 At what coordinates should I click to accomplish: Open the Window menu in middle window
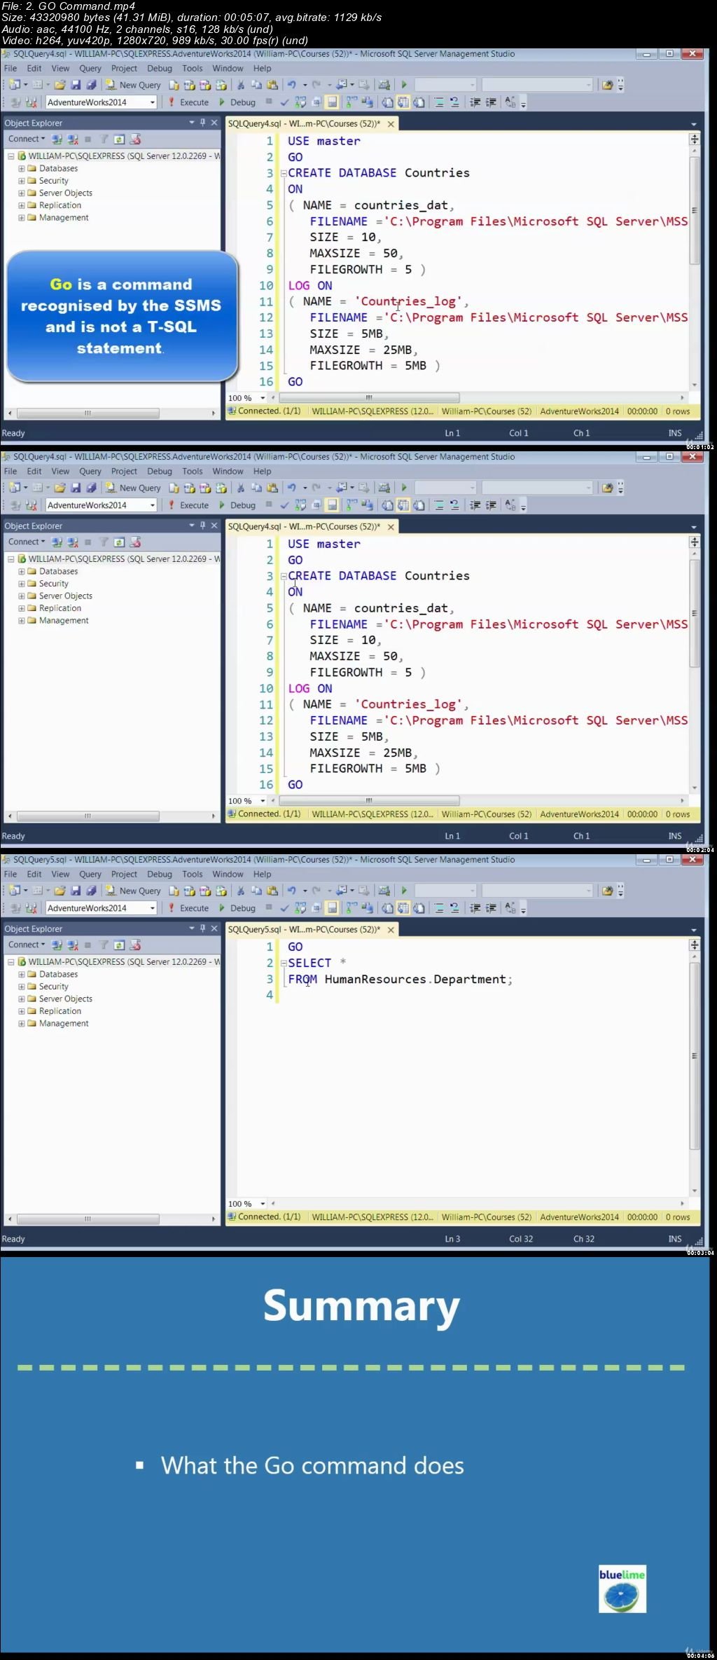click(228, 471)
